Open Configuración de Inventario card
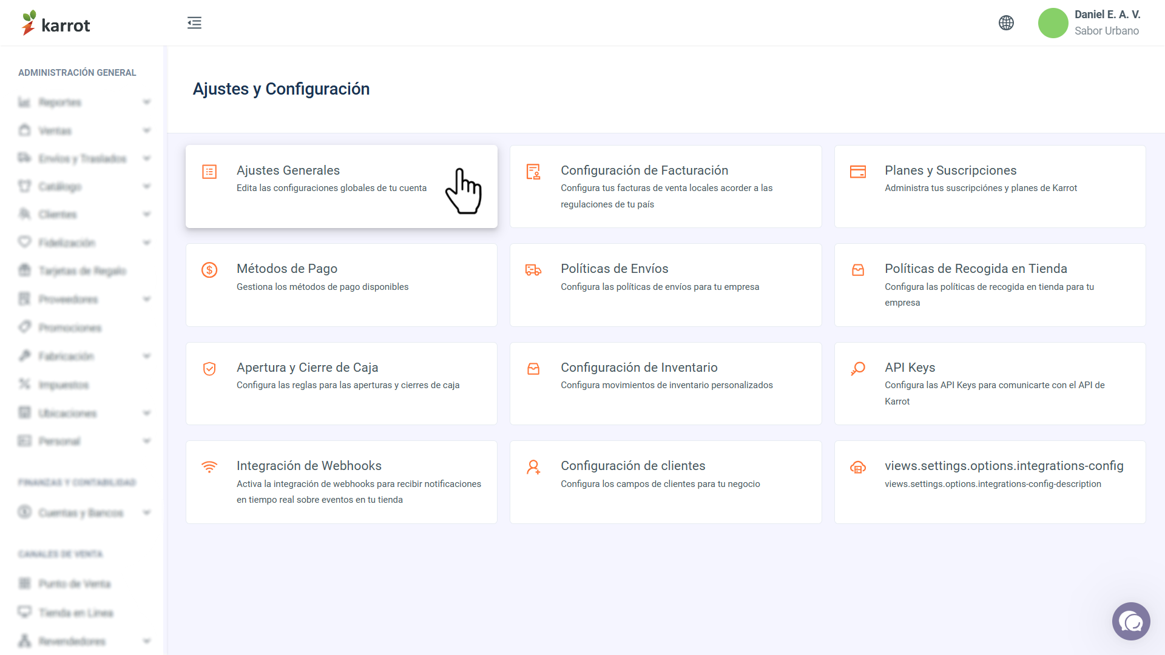The height and width of the screenshot is (655, 1165). click(x=666, y=383)
